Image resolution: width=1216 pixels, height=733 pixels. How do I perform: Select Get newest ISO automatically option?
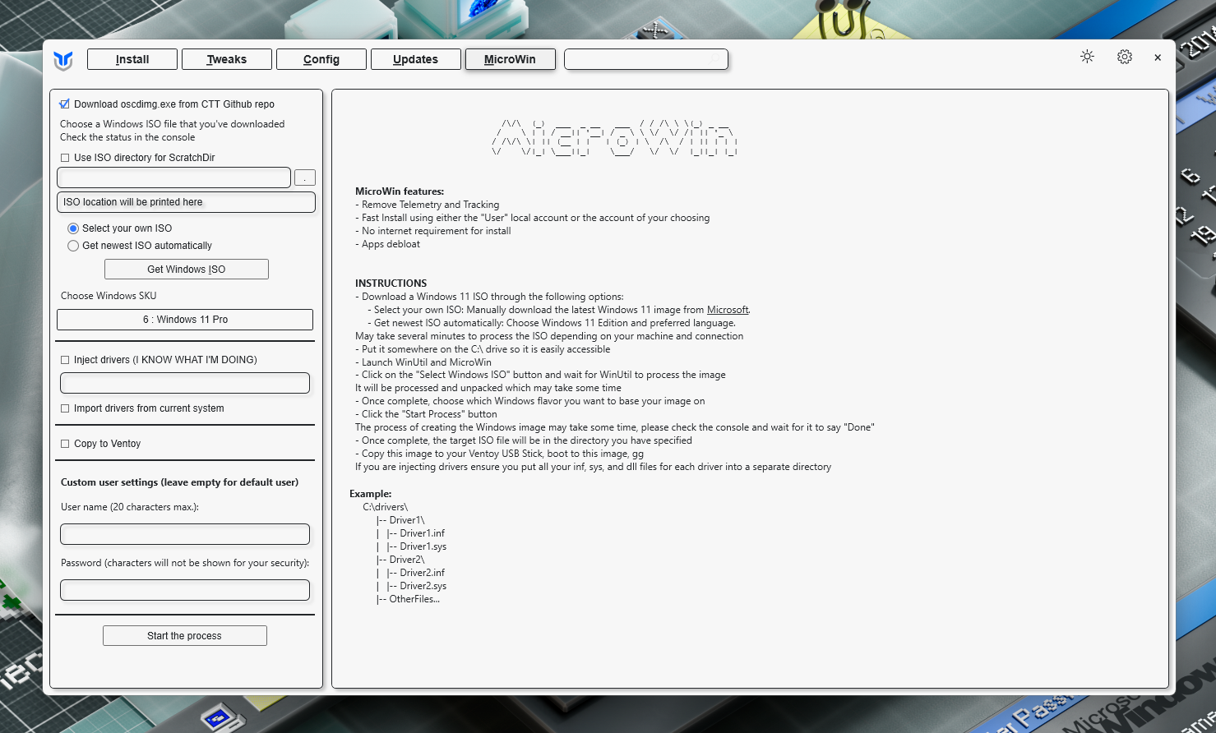(x=73, y=246)
